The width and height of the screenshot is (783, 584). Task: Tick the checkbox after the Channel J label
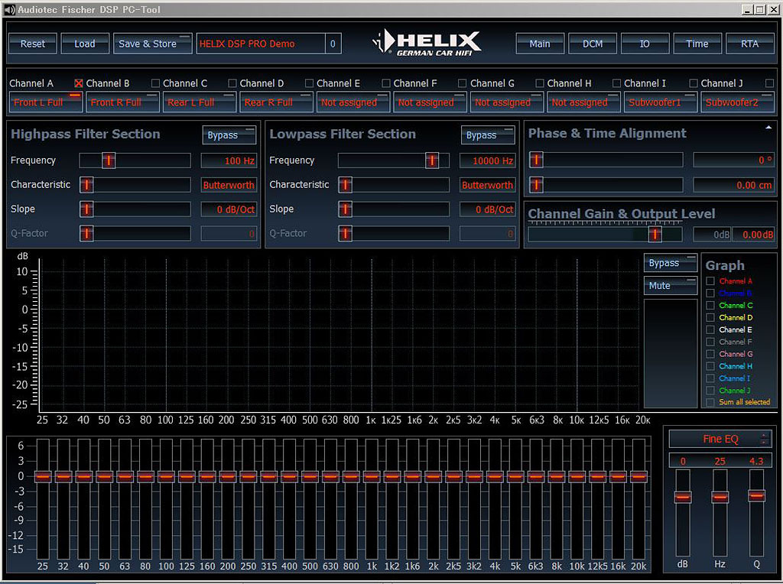click(x=769, y=83)
